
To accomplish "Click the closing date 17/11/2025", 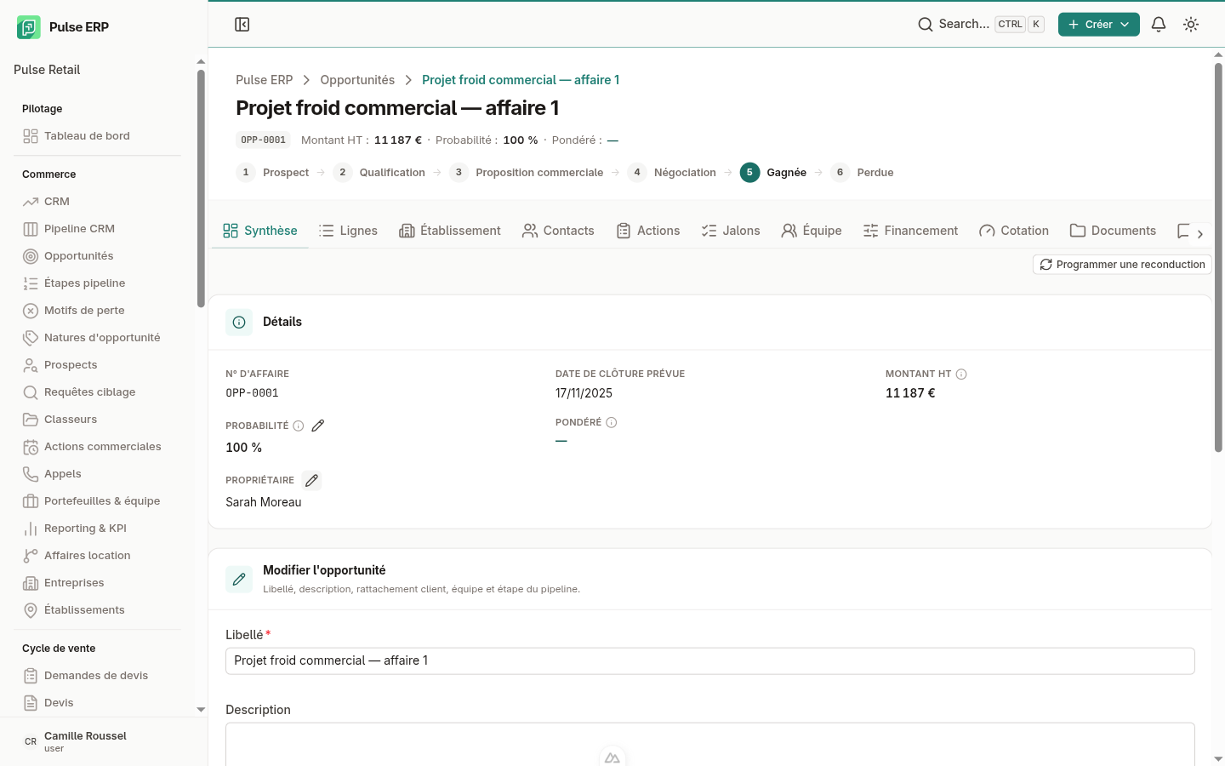I will (x=584, y=393).
